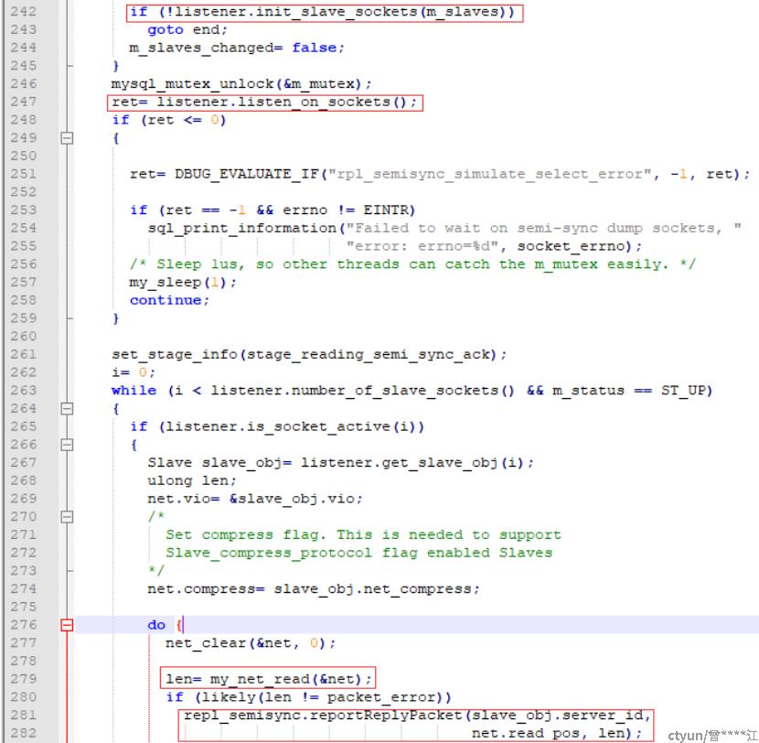This screenshot has width=759, height=743.
Task: Collapse the if block fold at line 266
Action: 67,445
